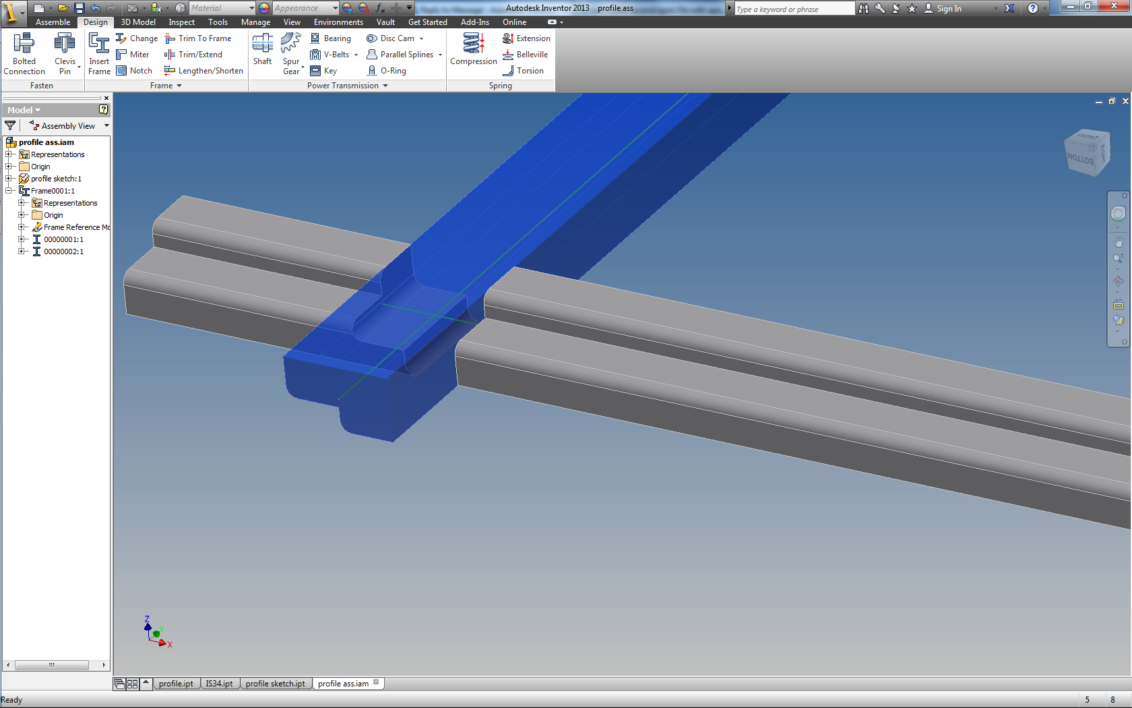This screenshot has height=708, width=1132.
Task: Select the Key connection tool
Action: (x=323, y=71)
